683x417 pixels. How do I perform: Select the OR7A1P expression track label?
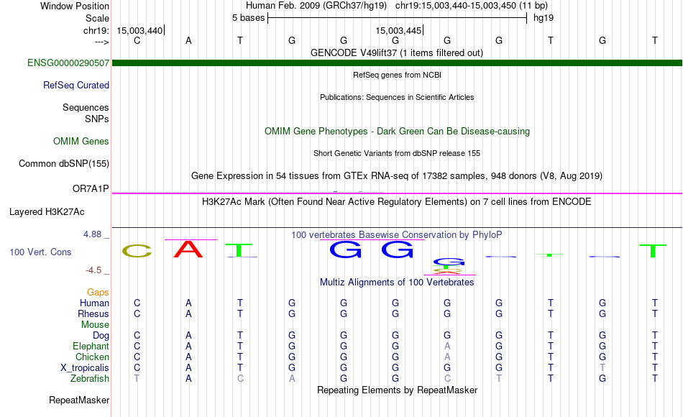coord(91,188)
